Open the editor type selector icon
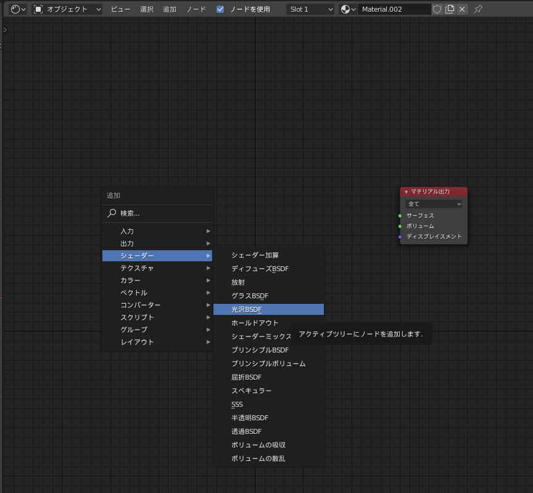533x493 pixels. pyautogui.click(x=18, y=9)
